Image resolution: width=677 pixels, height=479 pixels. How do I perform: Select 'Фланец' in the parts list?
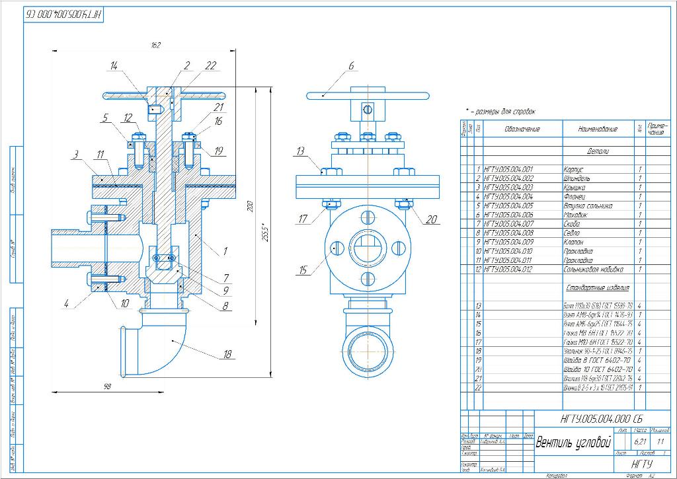(x=575, y=197)
